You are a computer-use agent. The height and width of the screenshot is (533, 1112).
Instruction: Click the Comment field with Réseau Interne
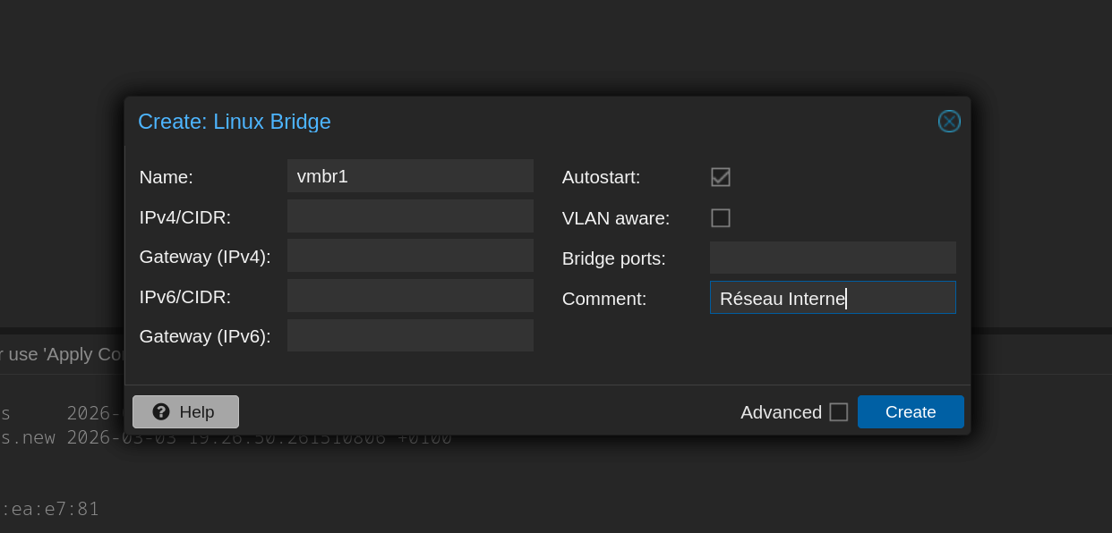[x=833, y=298]
